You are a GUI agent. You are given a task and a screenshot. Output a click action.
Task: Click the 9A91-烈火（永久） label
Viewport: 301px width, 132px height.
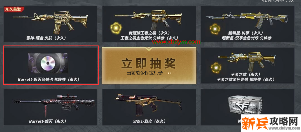coord(149,121)
